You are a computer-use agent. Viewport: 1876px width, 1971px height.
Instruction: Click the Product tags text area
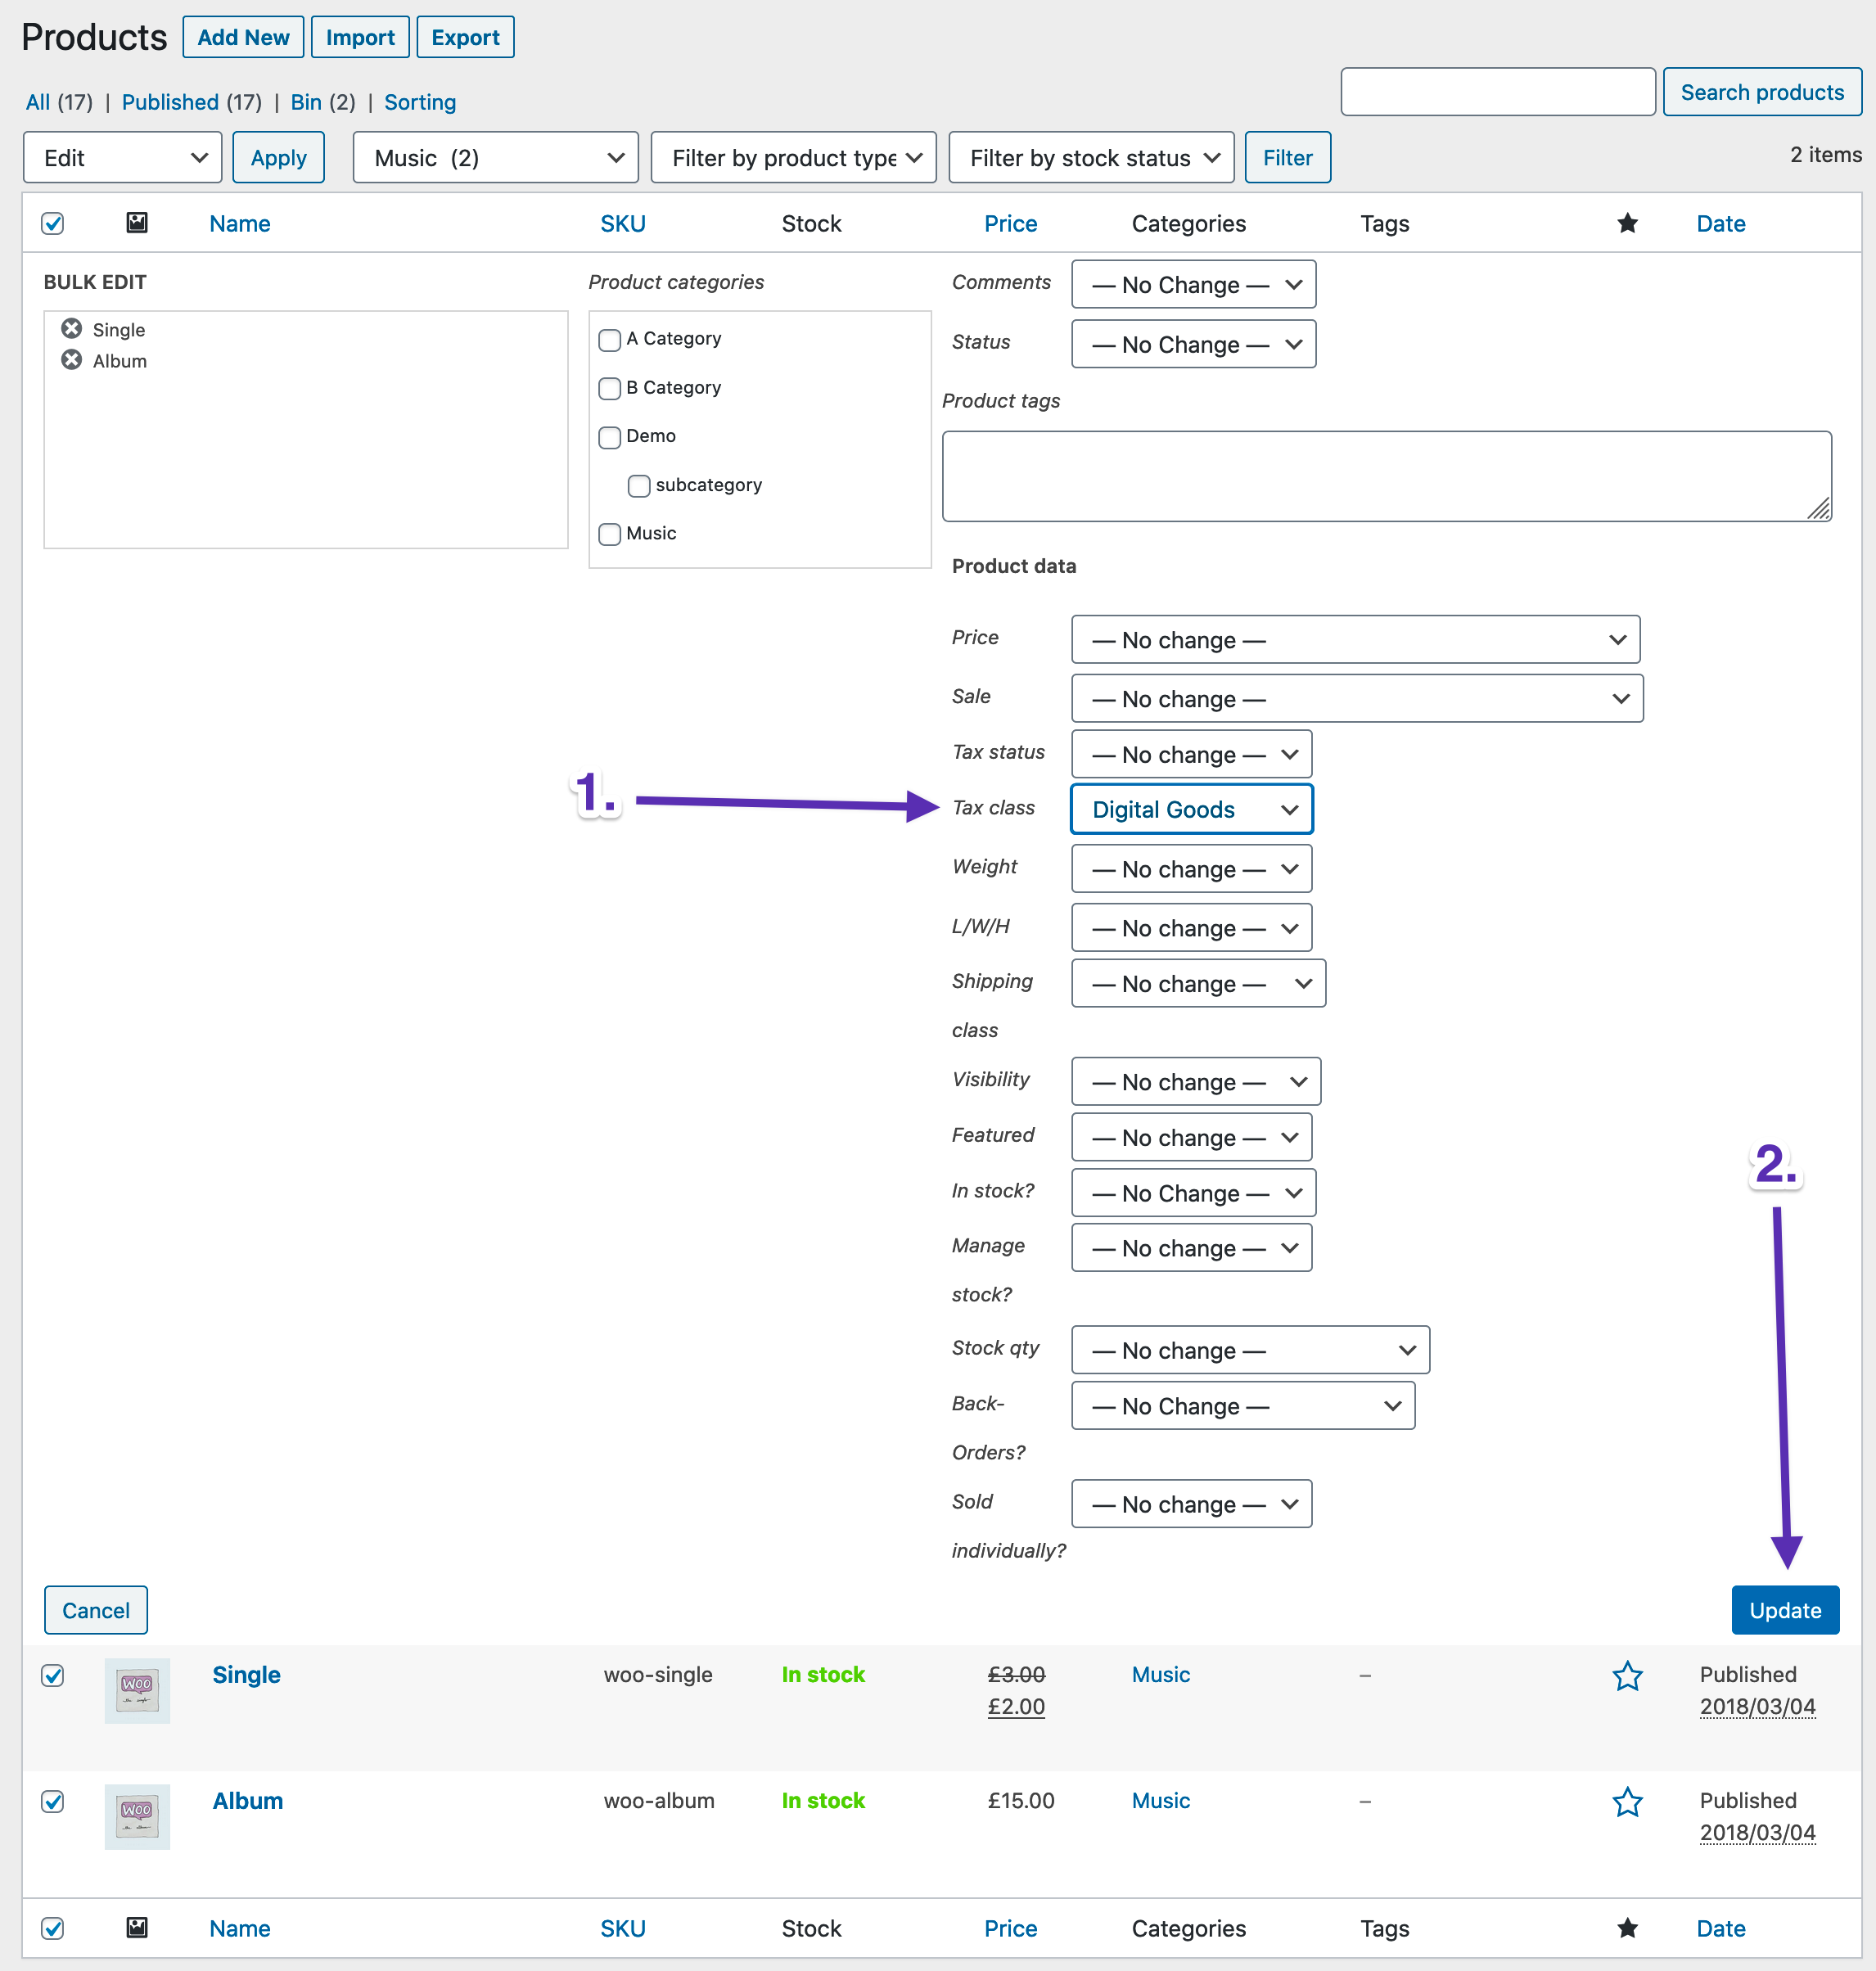1387,476
